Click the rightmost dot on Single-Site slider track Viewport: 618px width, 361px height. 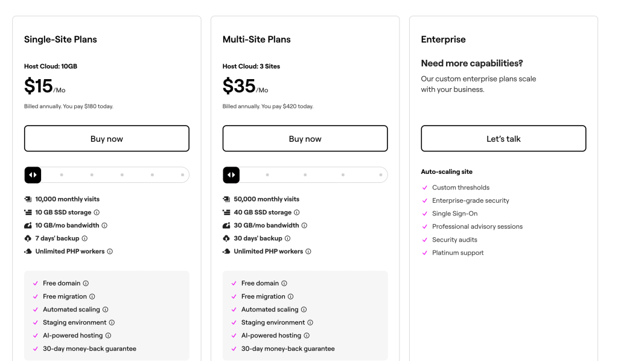point(182,174)
